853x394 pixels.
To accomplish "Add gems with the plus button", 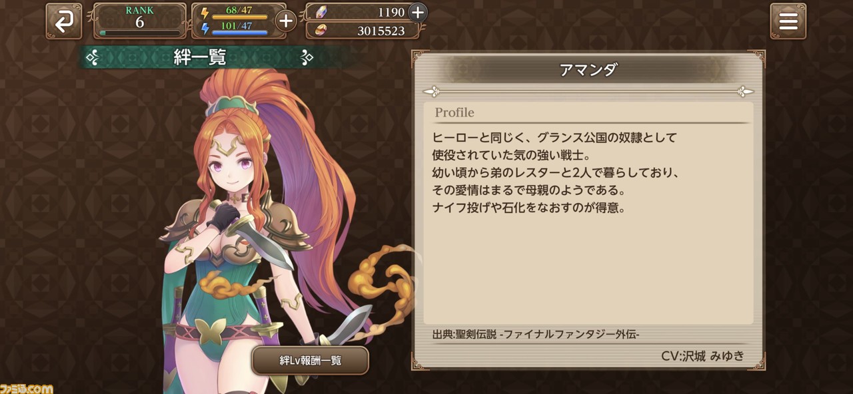I will click(417, 12).
